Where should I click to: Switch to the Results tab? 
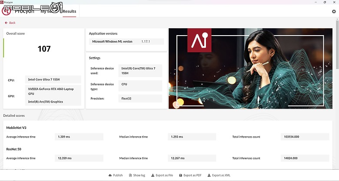tap(70, 11)
